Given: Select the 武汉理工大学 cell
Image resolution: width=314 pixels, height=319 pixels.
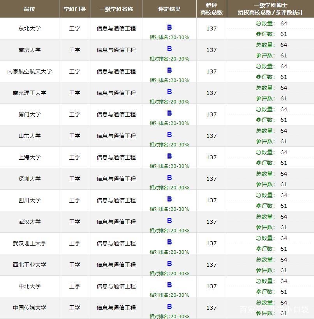Looking at the screenshot, I should tap(30, 243).
